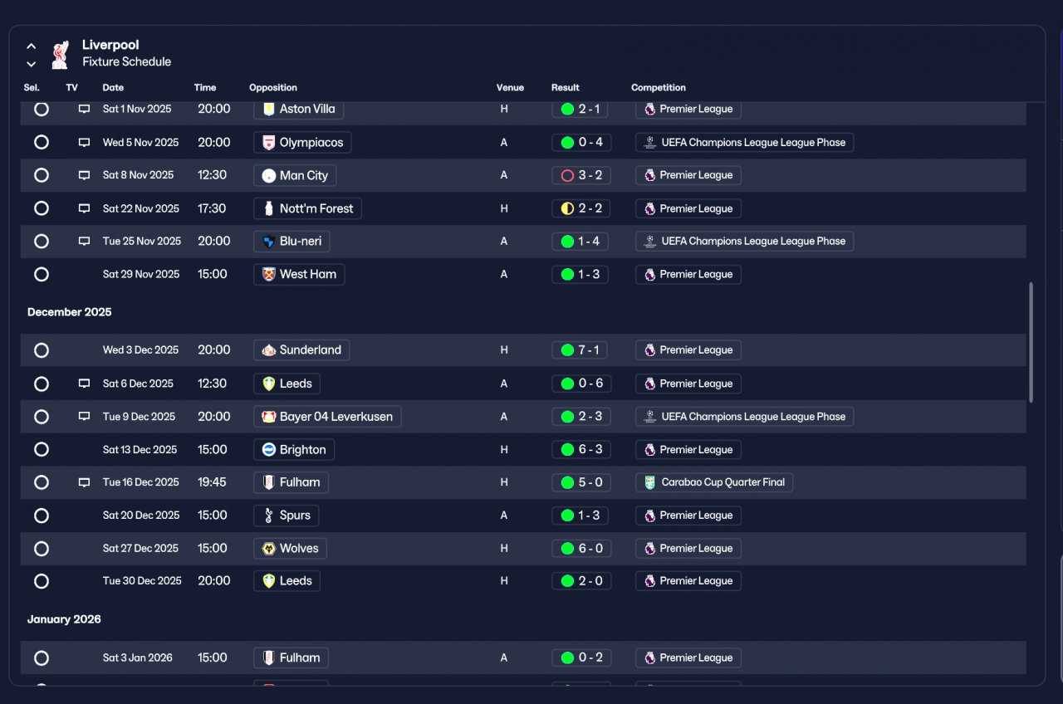The height and width of the screenshot is (704, 1063).
Task: Click the yellow draw indicator for Nott'm Forest
Action: pyautogui.click(x=567, y=208)
